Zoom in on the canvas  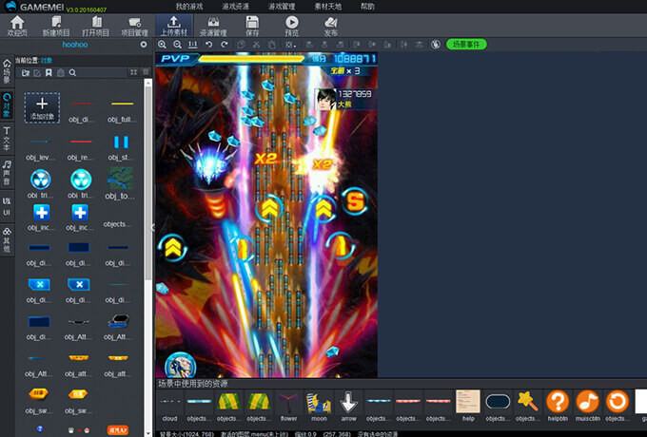162,45
